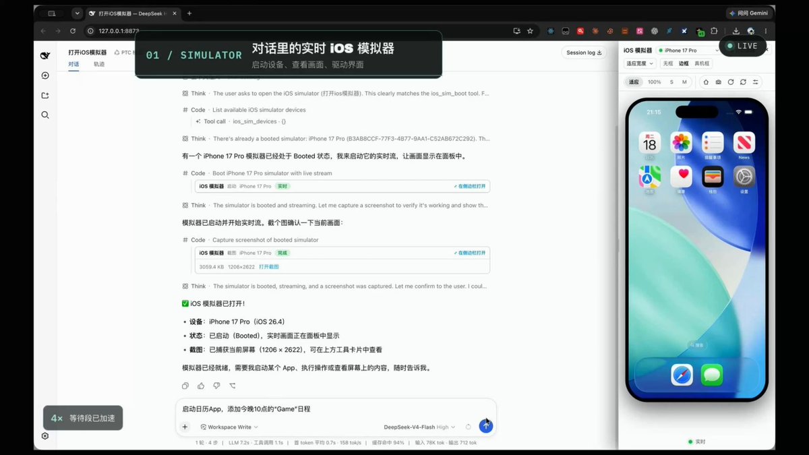
Task: Set simulator zoom to 100%
Action: tap(655, 82)
